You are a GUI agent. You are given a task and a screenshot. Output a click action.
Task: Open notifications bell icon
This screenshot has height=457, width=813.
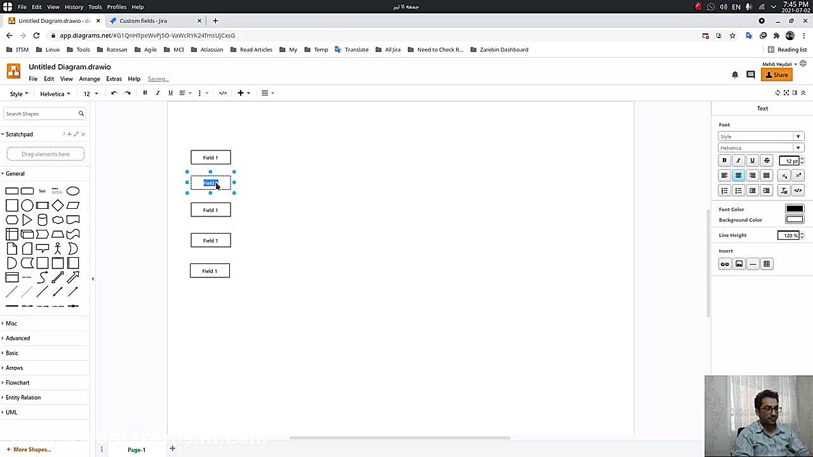735,75
